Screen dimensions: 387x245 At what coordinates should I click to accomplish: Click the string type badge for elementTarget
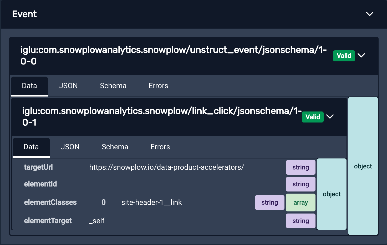(x=301, y=221)
